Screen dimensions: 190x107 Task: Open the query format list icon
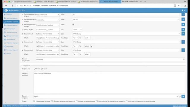[x=178, y=97]
